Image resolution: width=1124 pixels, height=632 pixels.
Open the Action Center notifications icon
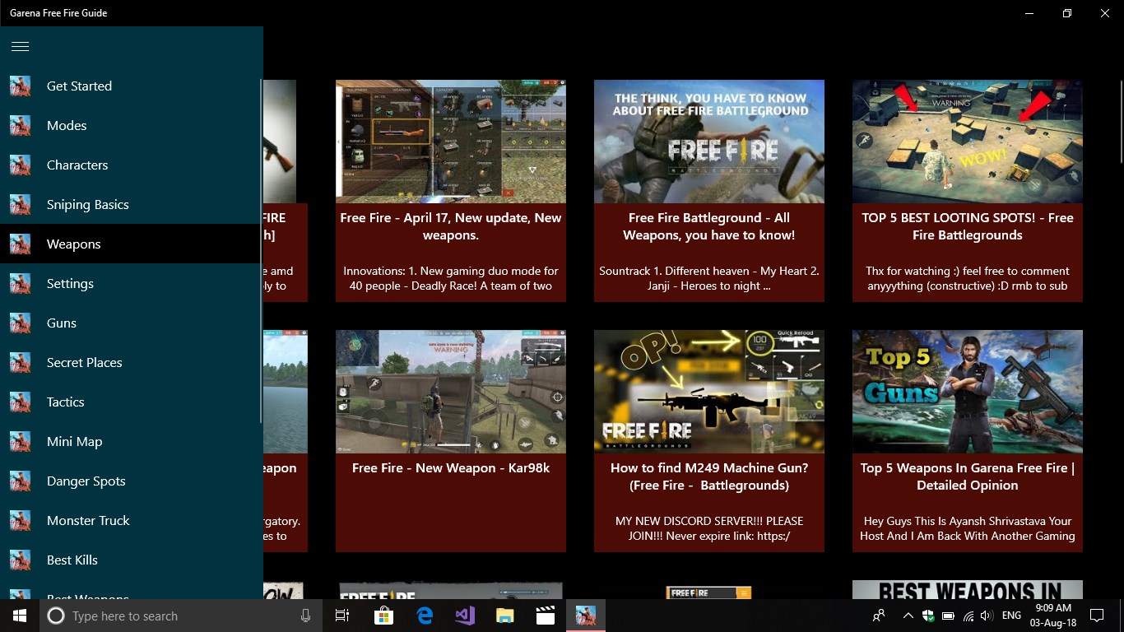tap(1096, 616)
